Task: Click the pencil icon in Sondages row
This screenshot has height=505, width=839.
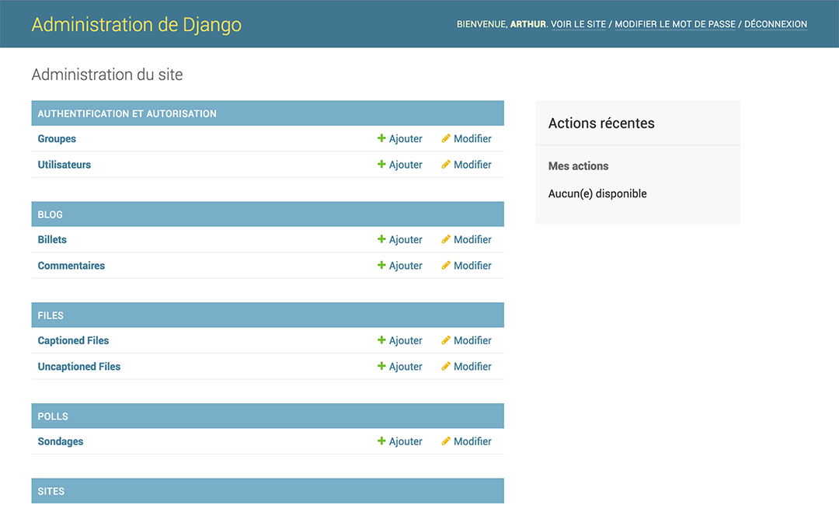Action: (446, 441)
